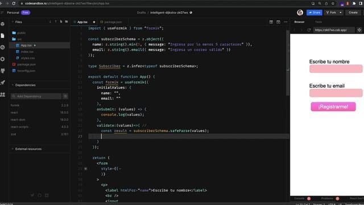Click the download arrow icon in Files header

point(50,22)
